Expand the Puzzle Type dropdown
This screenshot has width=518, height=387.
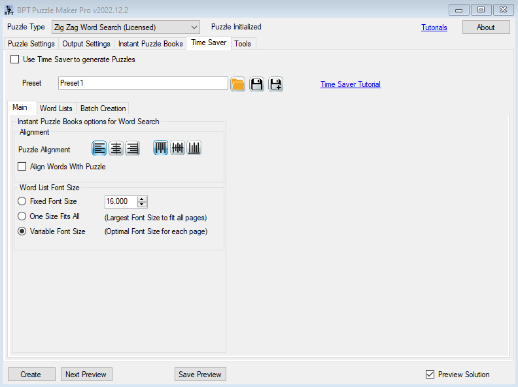(194, 27)
